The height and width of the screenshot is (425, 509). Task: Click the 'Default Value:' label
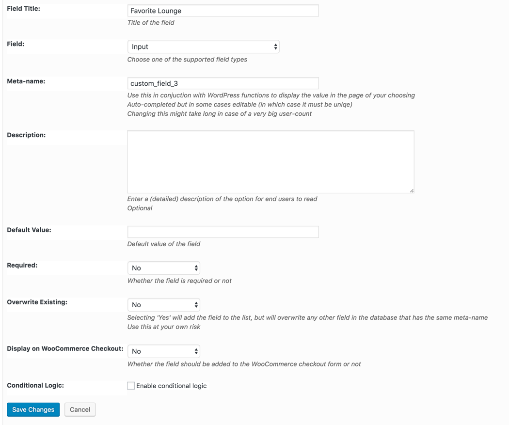pos(29,230)
